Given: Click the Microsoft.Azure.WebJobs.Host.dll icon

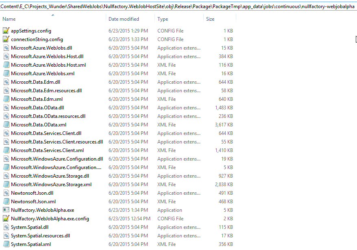Looking at the screenshot, I should (x=6, y=56).
